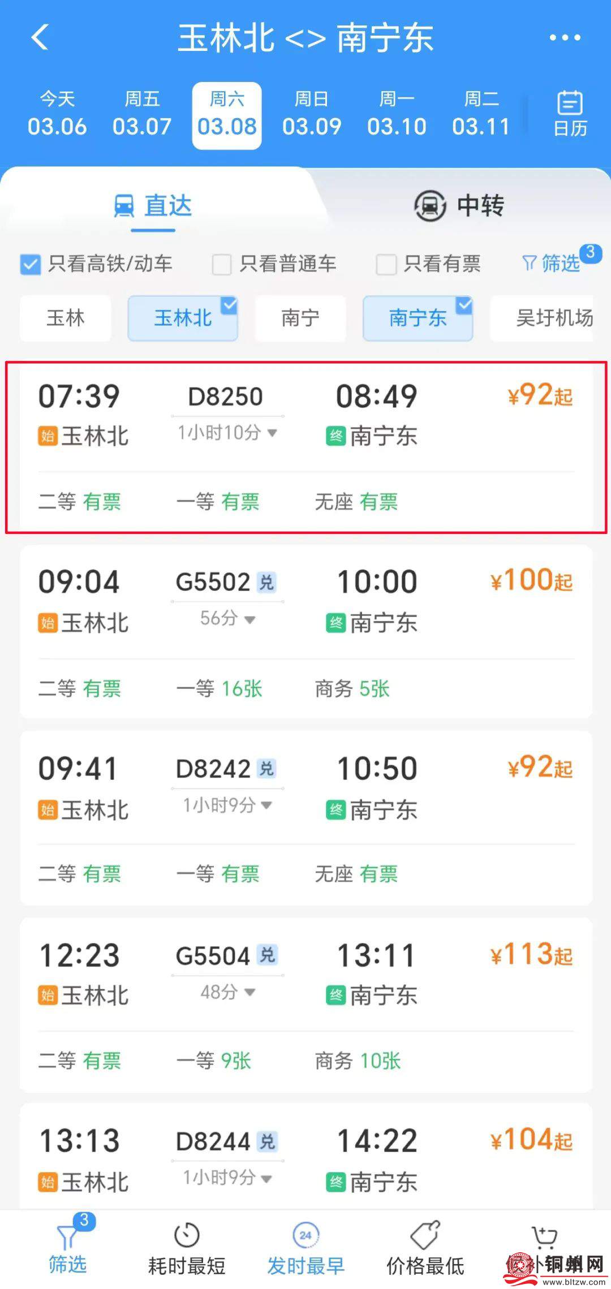611x1289 pixels.
Task: Switch to the 中转 transfer tab
Action: click(458, 205)
